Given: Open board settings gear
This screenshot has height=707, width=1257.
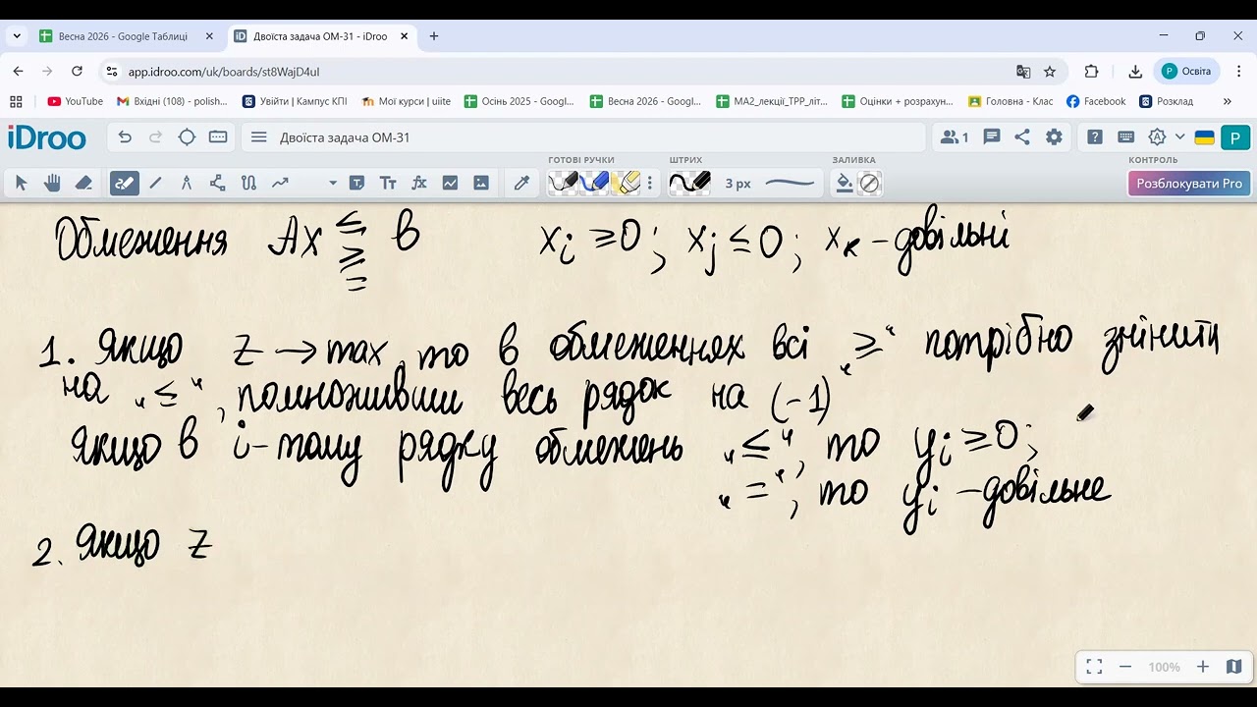Looking at the screenshot, I should [1054, 137].
